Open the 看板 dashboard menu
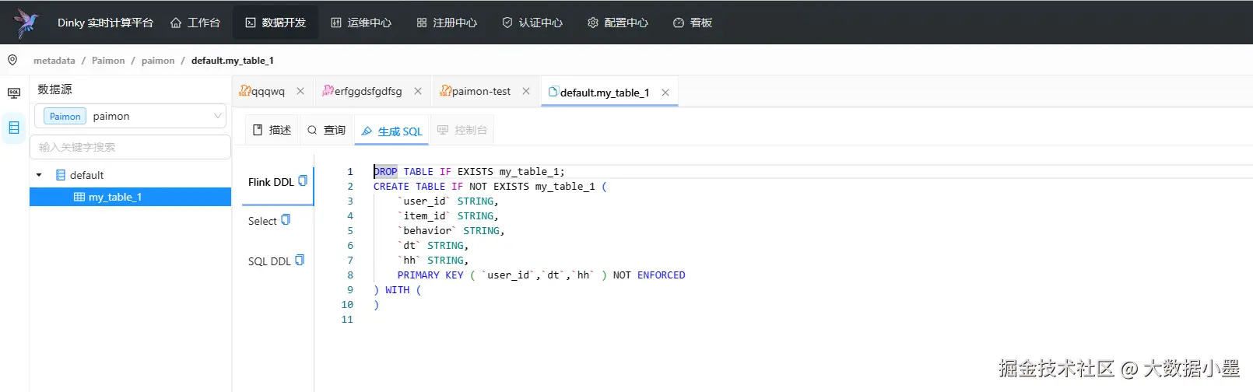Viewport: 1253px width, 392px height. pos(693,23)
